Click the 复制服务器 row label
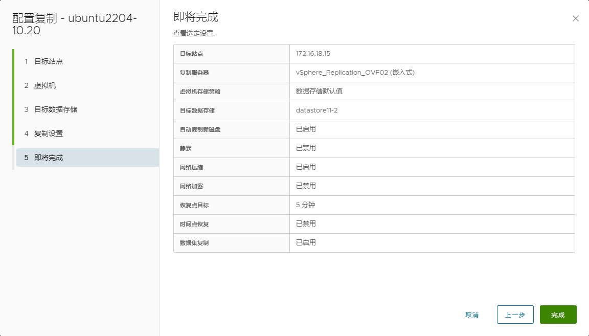 click(x=194, y=73)
